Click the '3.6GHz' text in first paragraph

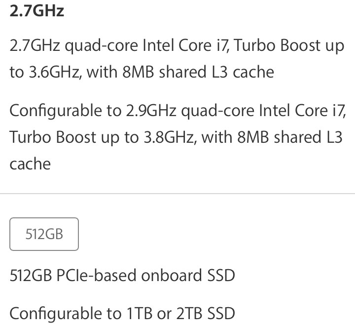55,72
